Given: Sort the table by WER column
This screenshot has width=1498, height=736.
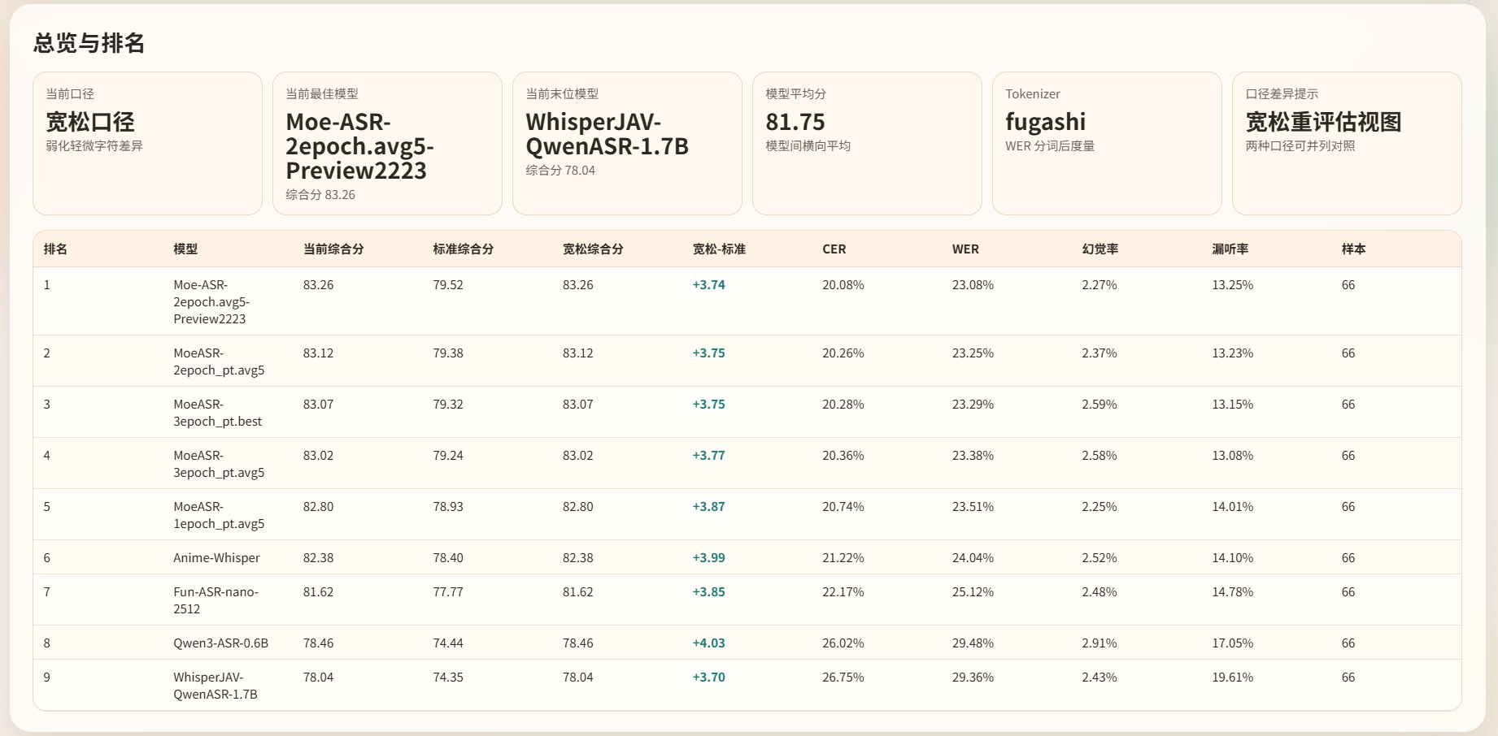Looking at the screenshot, I should point(965,249).
